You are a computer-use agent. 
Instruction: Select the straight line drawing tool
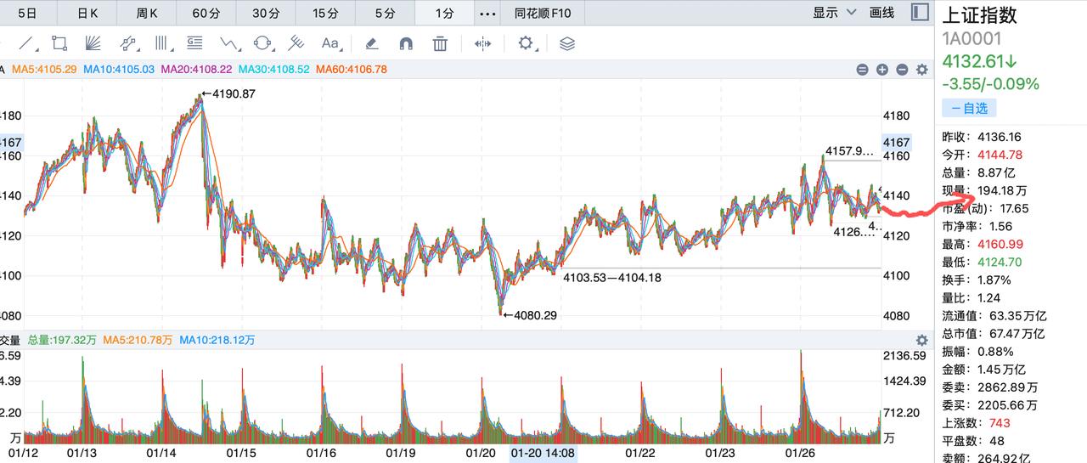pos(26,42)
